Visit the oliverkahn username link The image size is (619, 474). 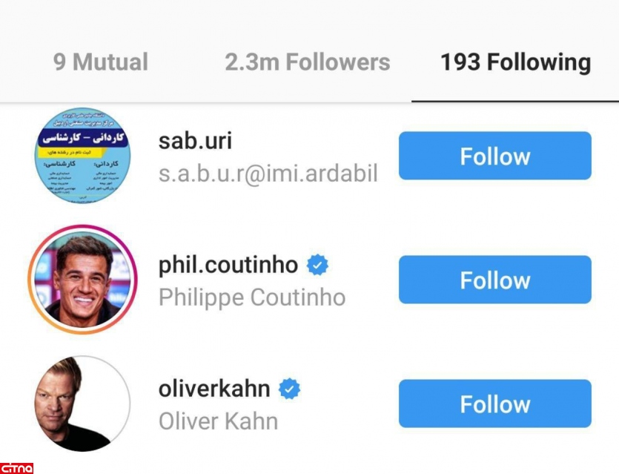214,389
